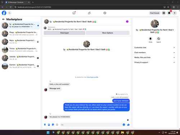
Task: Open the browser profile icon
Action: click(174, 7)
